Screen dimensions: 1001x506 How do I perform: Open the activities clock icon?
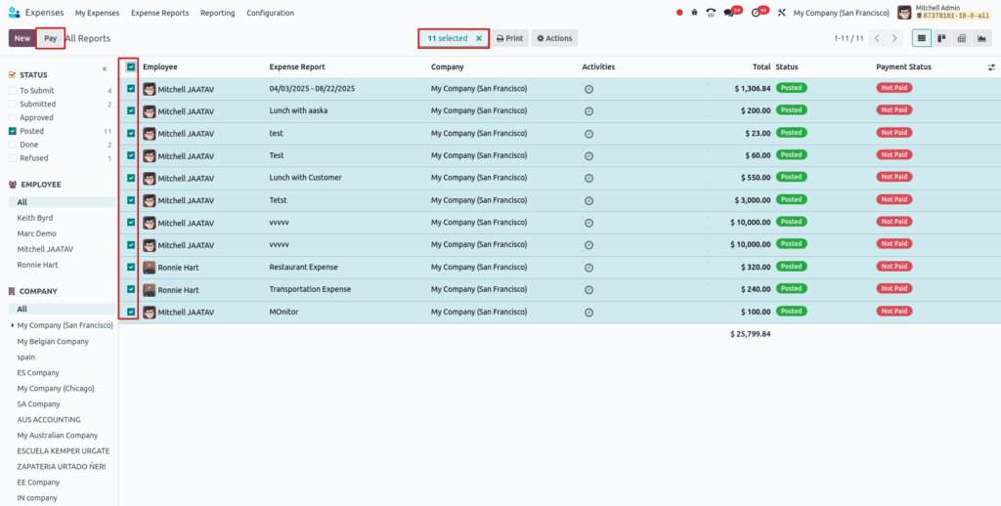click(757, 13)
